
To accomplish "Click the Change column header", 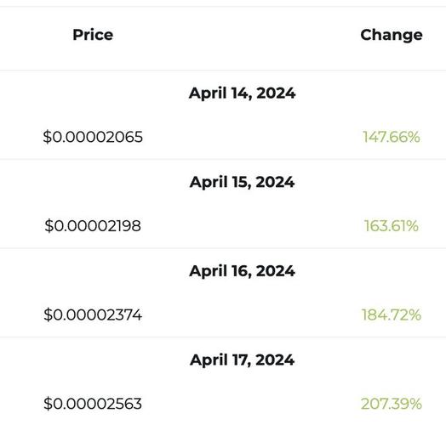I will click(x=392, y=36).
